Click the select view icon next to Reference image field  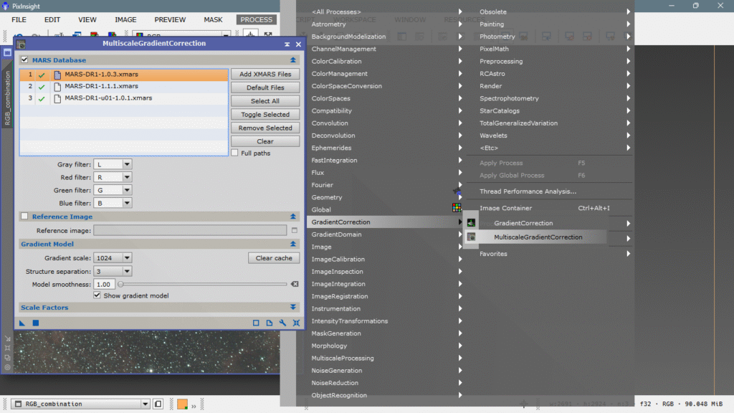295,230
